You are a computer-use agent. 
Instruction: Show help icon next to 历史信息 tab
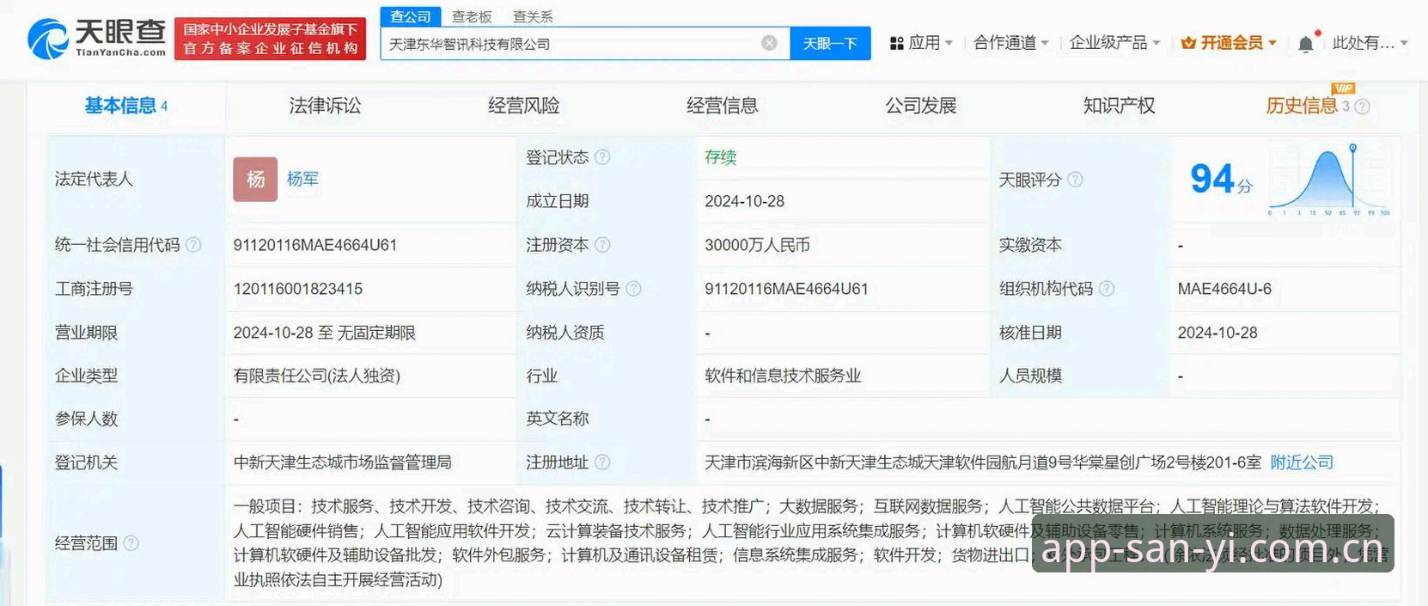click(1362, 107)
